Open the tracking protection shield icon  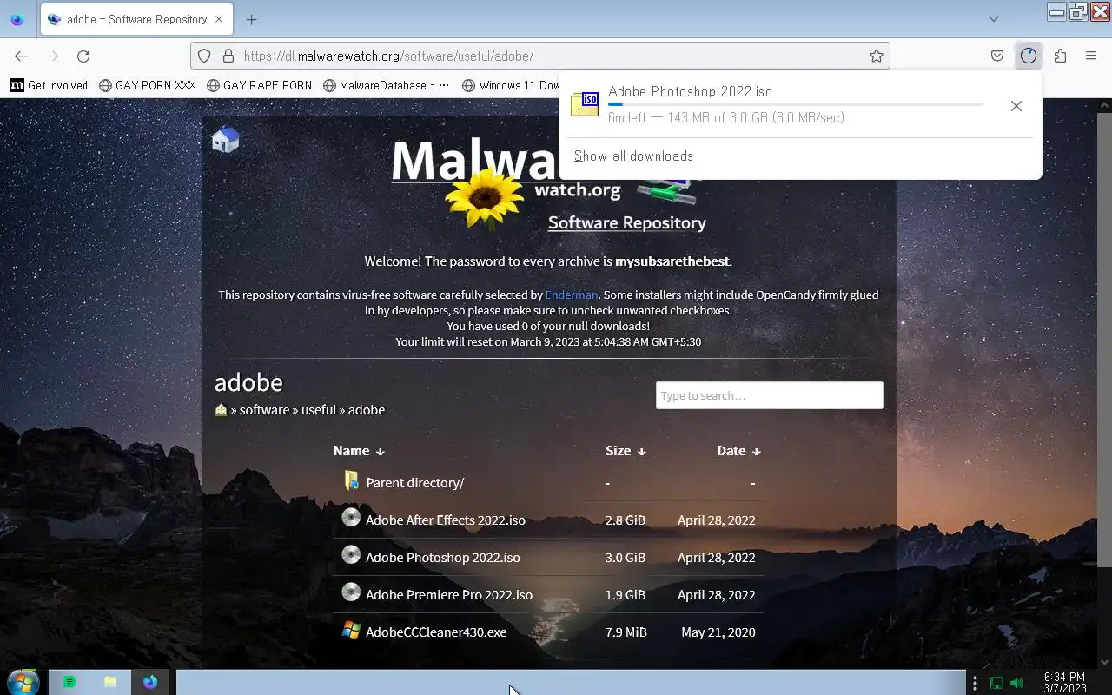tap(204, 56)
